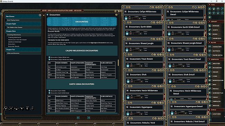Select The Hidden Han Cluster entry

point(23,28)
